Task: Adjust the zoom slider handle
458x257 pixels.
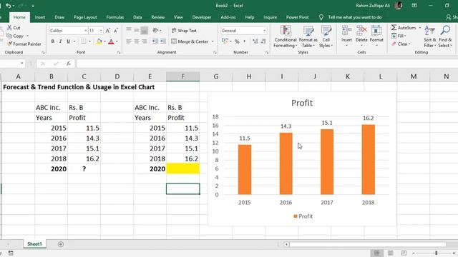Action: (x=436, y=253)
